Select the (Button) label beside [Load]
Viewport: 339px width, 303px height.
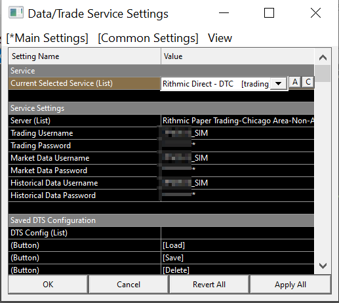85,245
